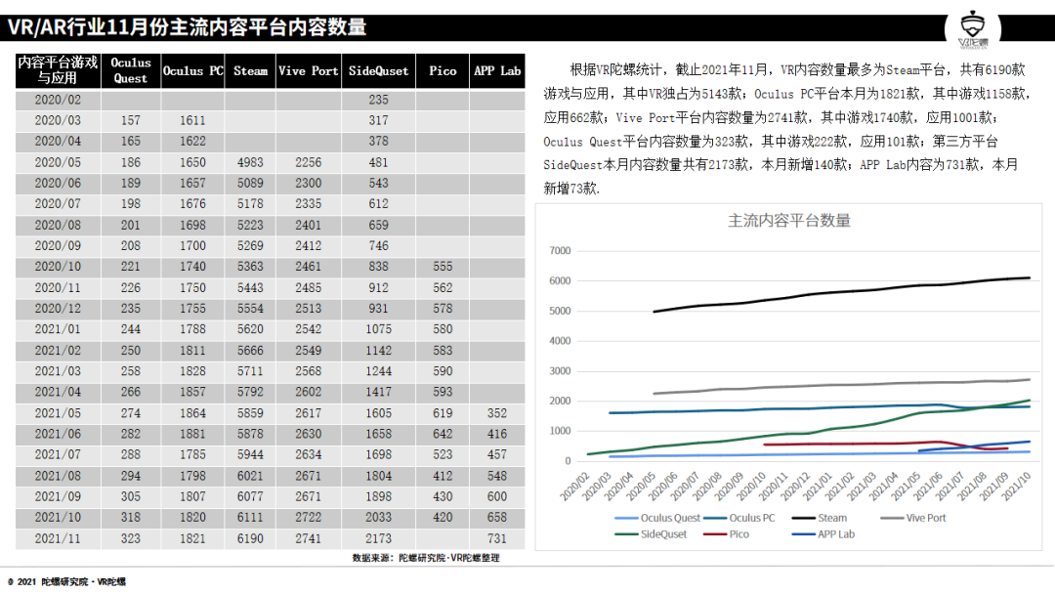The image size is (1055, 594).
Task: Click the 2020/10 row date cell
Action: coord(58,267)
